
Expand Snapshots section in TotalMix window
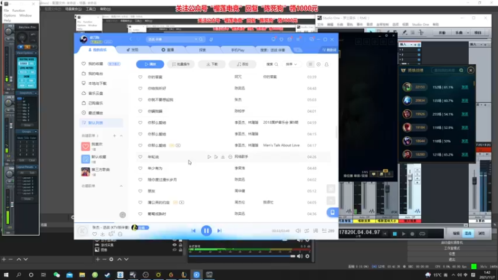coord(26,93)
